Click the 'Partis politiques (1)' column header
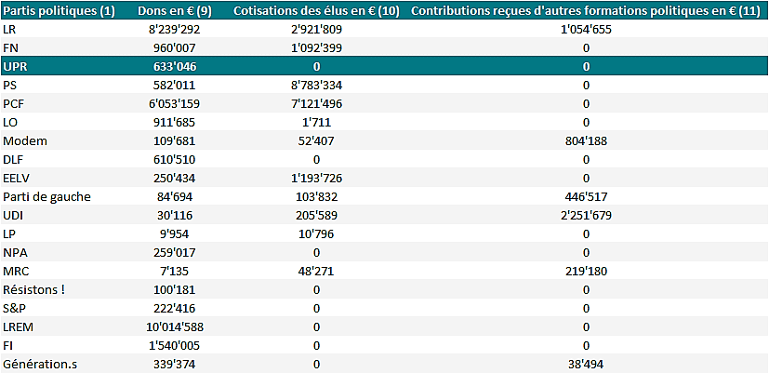This screenshot has height=373, width=769. click(x=60, y=10)
